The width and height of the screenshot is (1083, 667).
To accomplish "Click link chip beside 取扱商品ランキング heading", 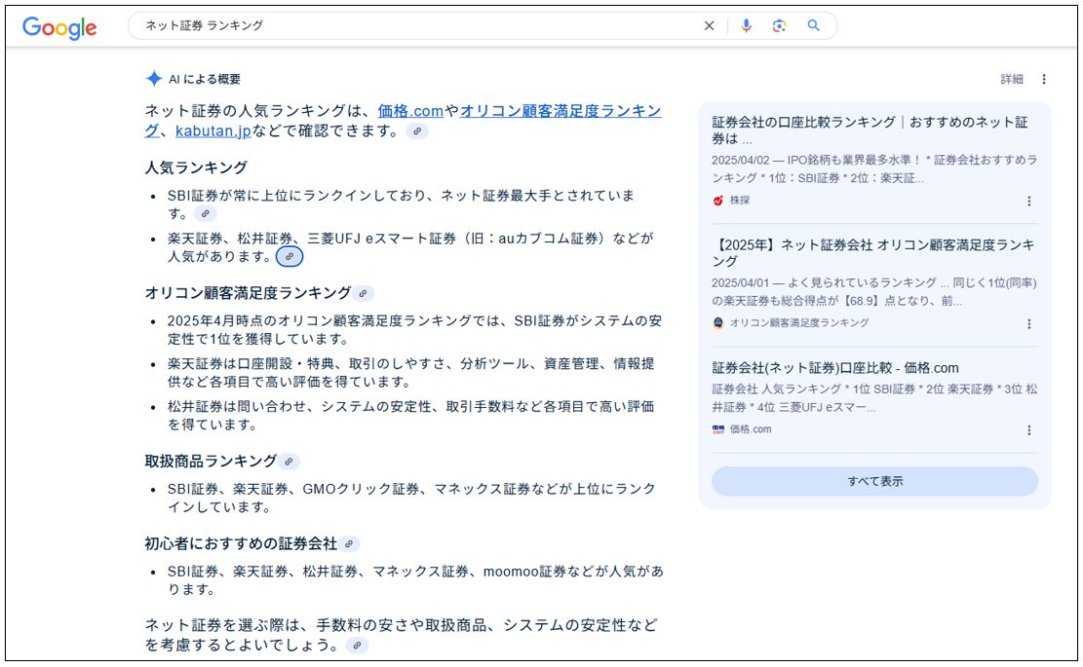I will pos(289,463).
